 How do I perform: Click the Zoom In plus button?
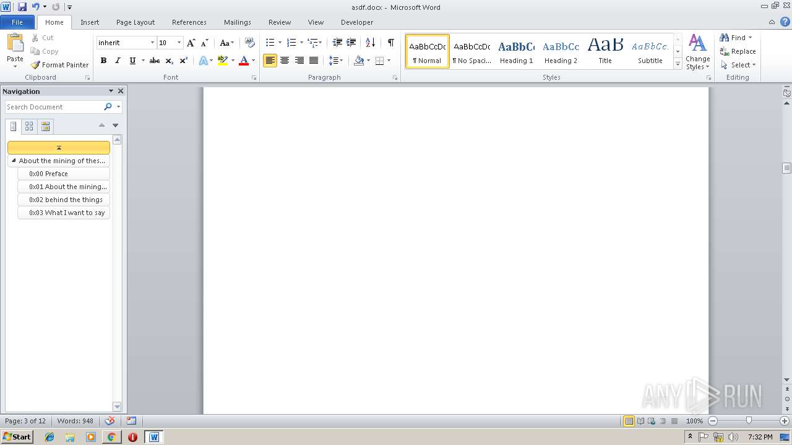coord(785,421)
